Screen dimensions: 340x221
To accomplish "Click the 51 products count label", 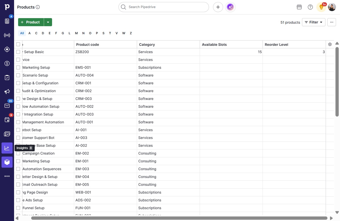I will 290,22.
